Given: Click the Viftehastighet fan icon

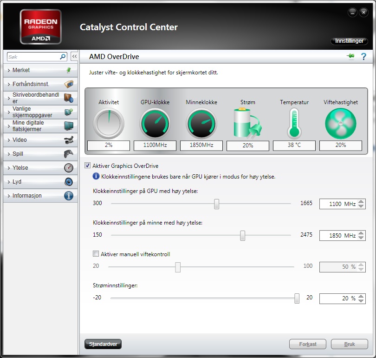Looking at the screenshot, I should click(341, 123).
